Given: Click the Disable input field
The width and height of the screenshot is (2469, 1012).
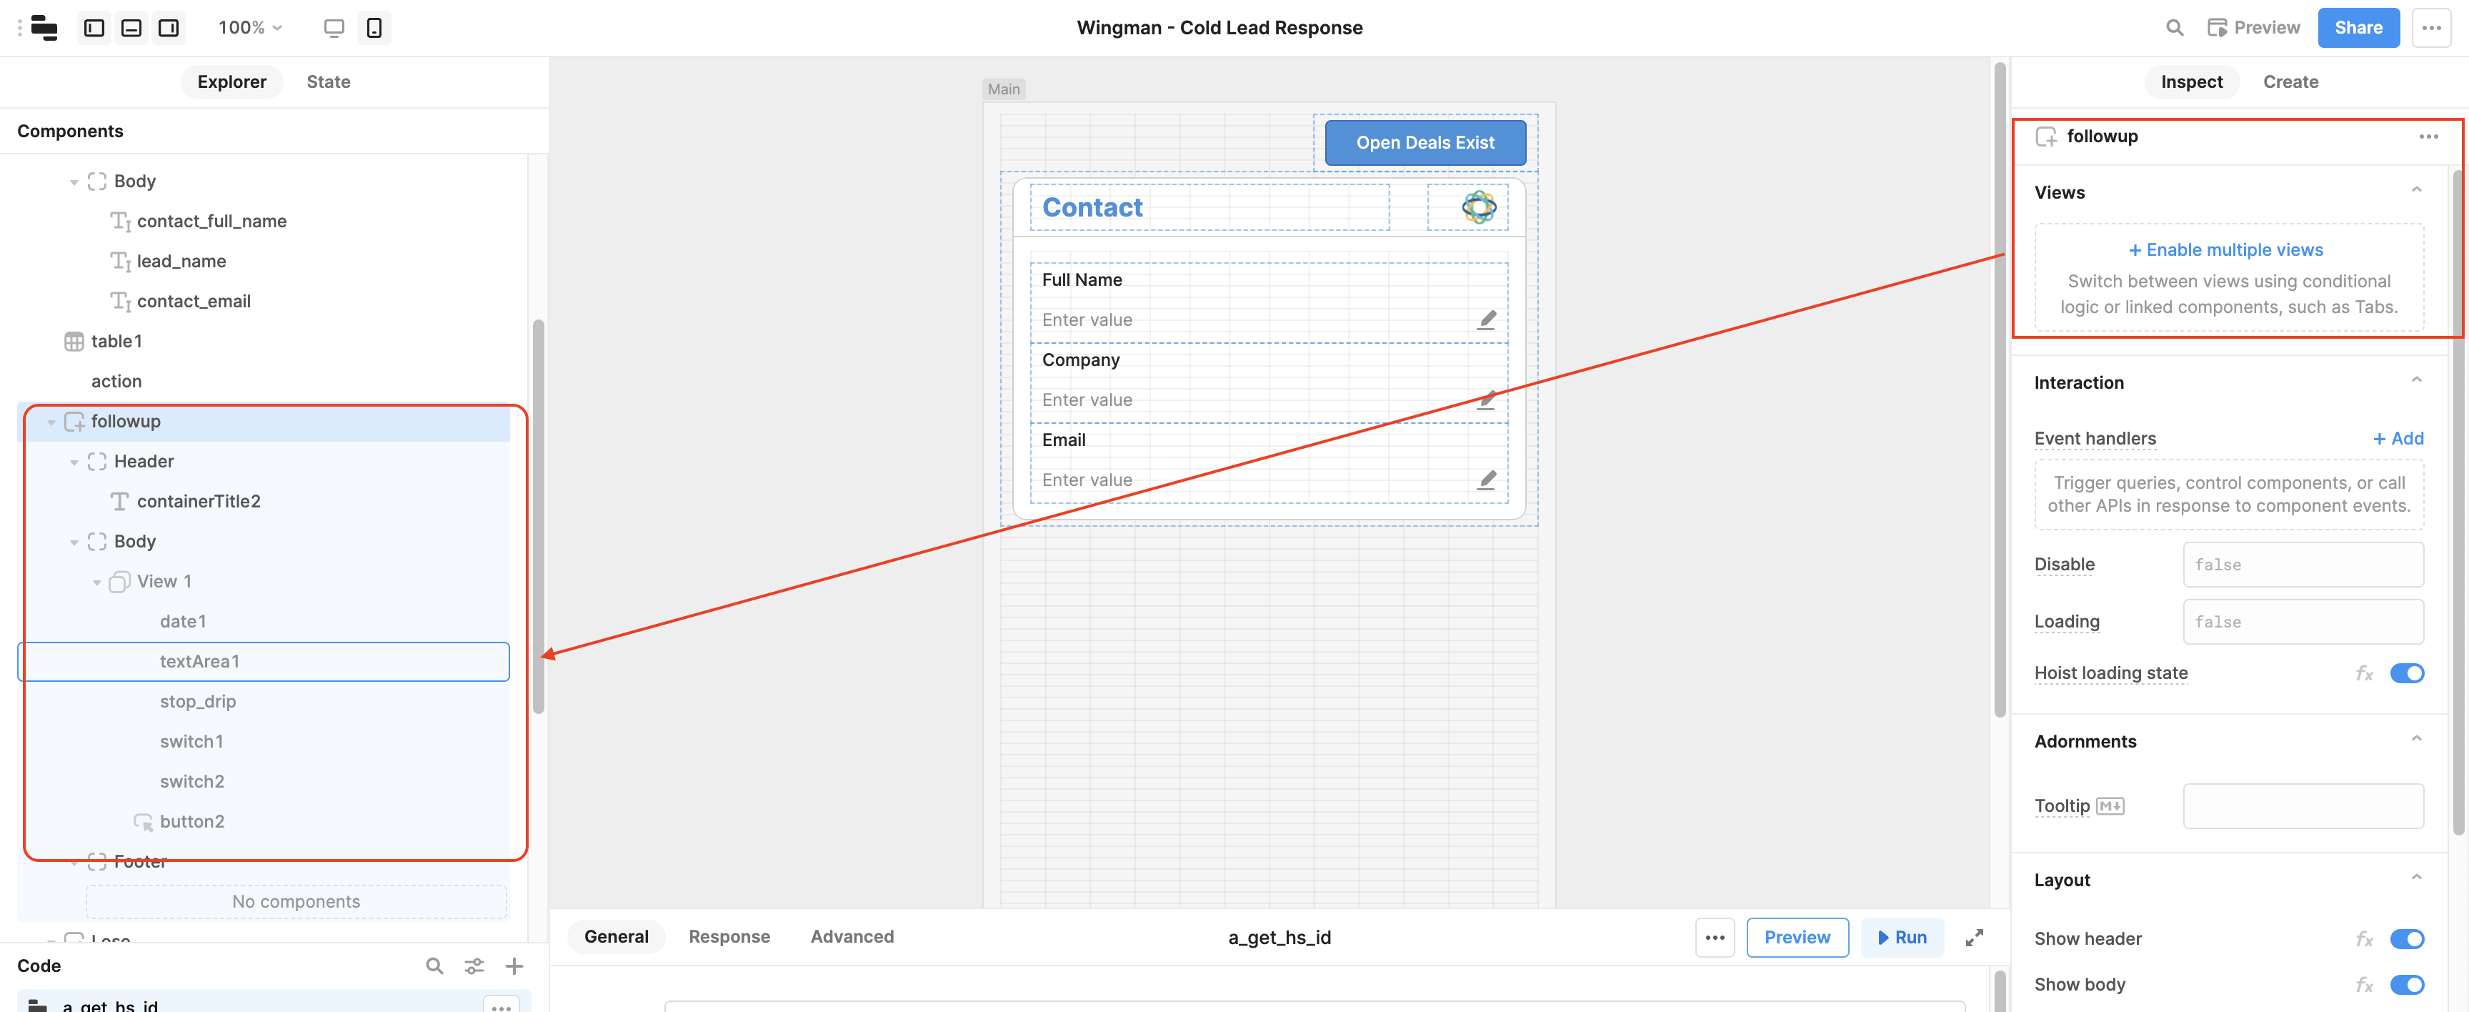Looking at the screenshot, I should [x=2303, y=565].
